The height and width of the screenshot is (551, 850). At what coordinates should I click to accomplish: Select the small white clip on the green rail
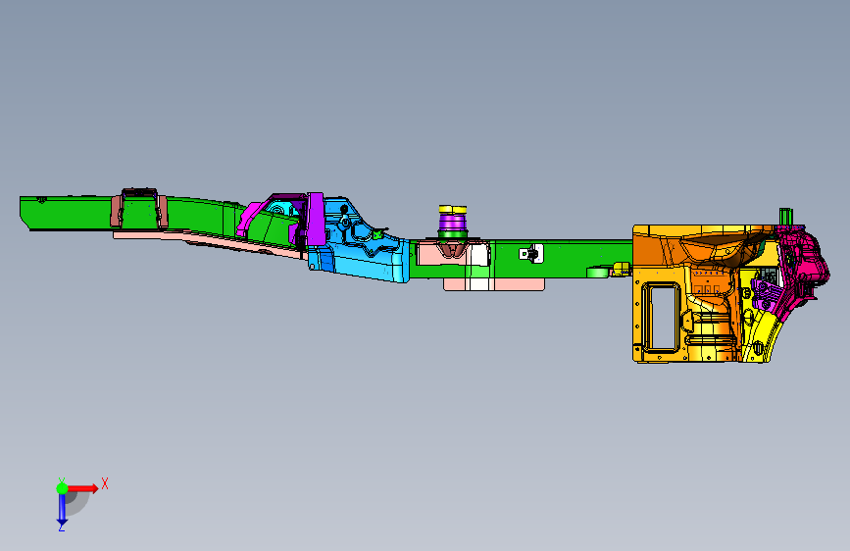531,253
